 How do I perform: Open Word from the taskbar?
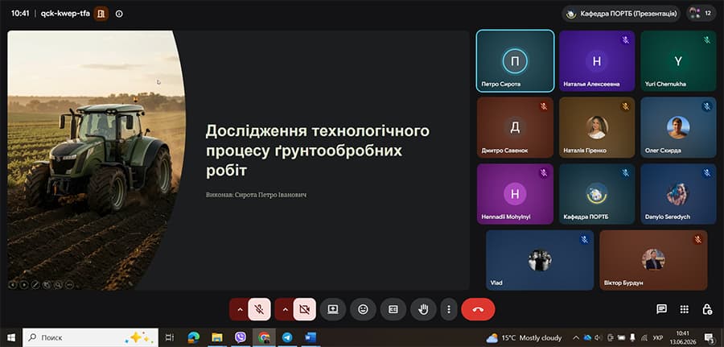[x=310, y=338]
